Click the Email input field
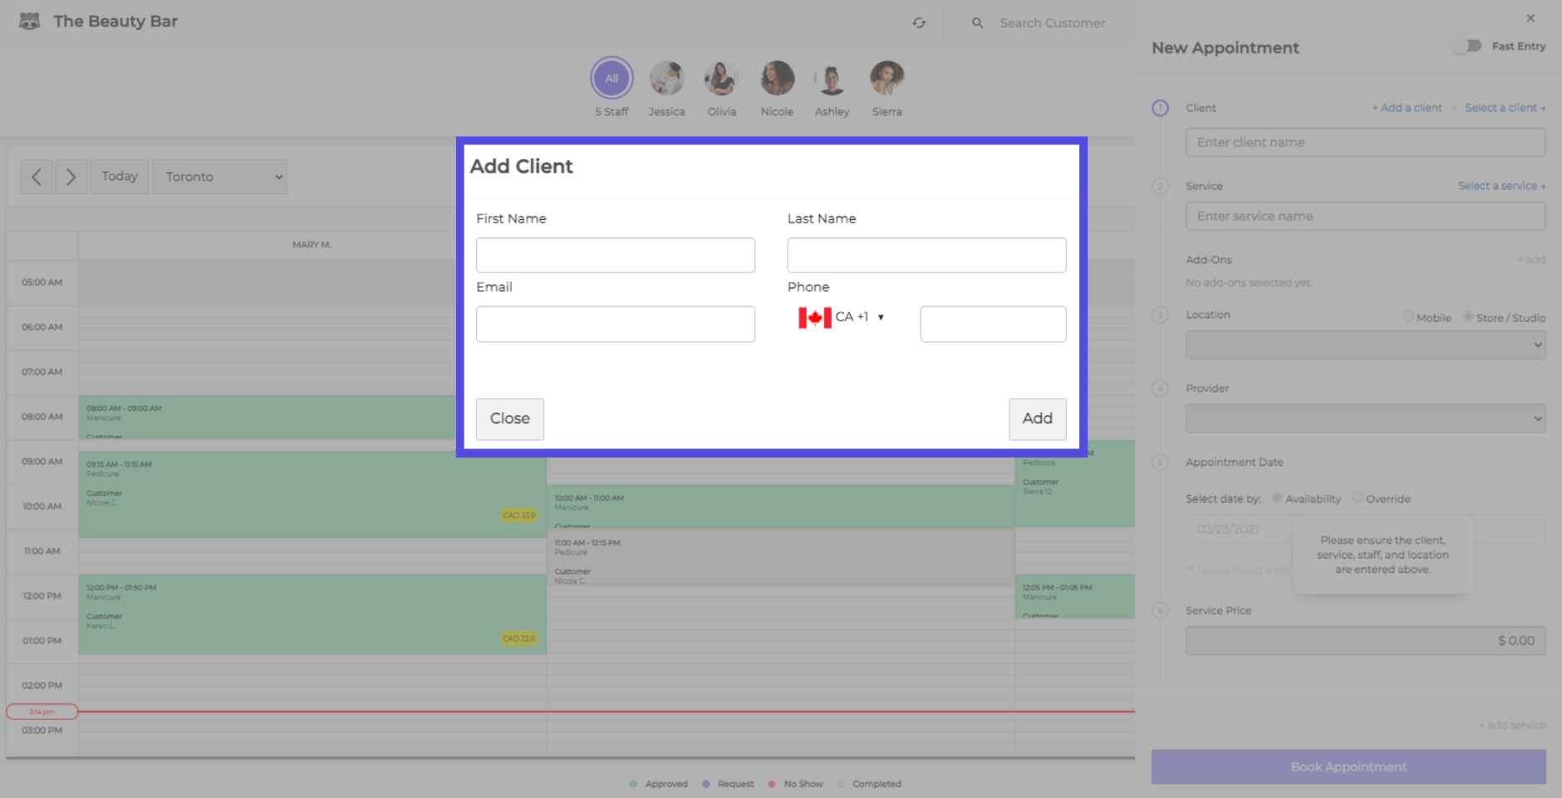The height and width of the screenshot is (798, 1562). [x=615, y=324]
